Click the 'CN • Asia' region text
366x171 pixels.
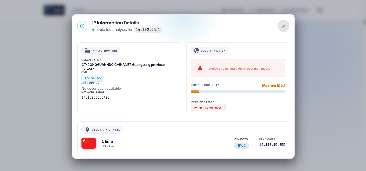[x=108, y=146]
